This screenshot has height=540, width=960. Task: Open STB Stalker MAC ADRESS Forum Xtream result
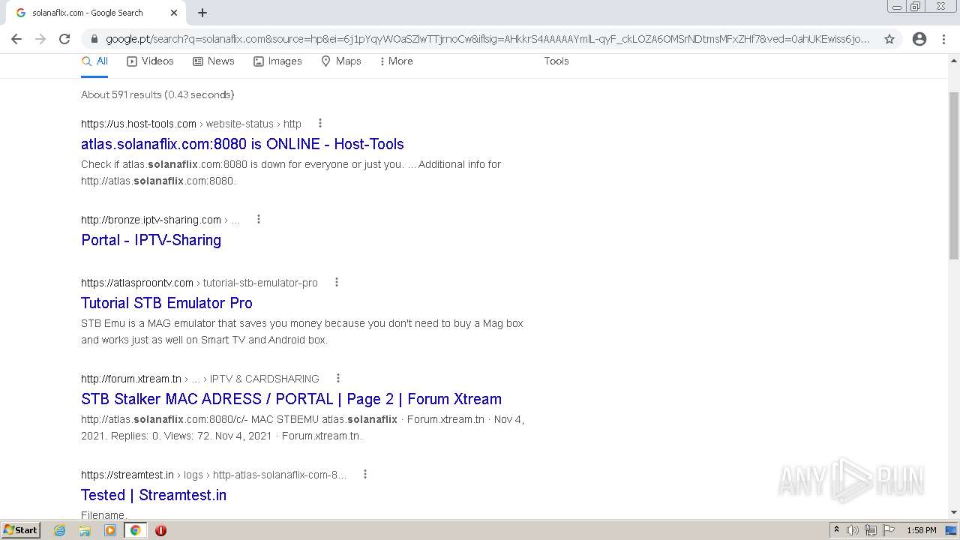pos(291,399)
